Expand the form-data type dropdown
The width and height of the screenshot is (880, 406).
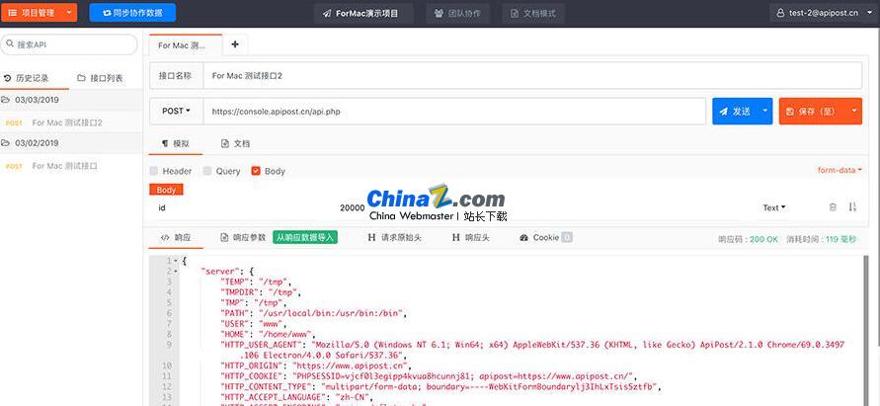pyautogui.click(x=840, y=170)
